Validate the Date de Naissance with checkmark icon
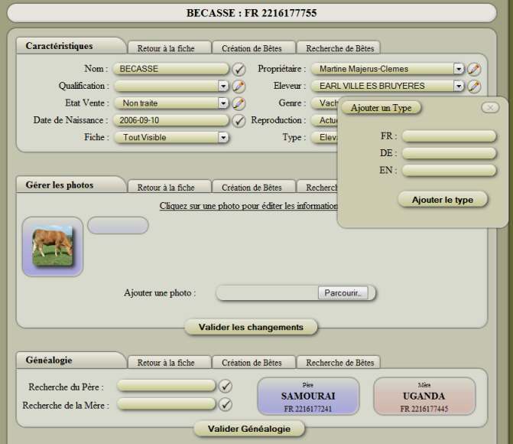Screen dimensions: 513x444 [x=239, y=120]
